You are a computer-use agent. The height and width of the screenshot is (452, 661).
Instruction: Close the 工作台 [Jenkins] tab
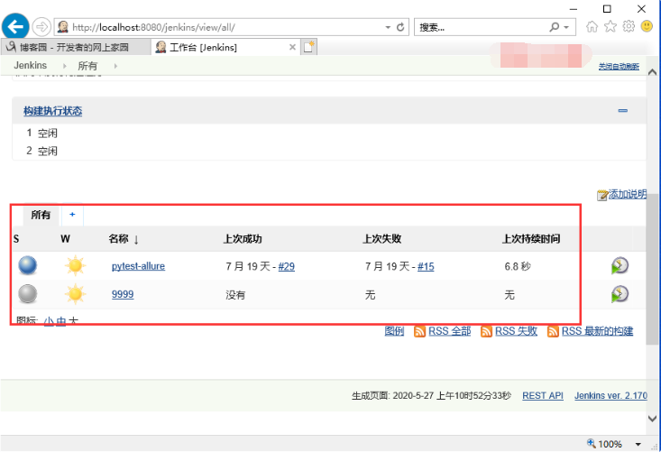click(x=292, y=47)
